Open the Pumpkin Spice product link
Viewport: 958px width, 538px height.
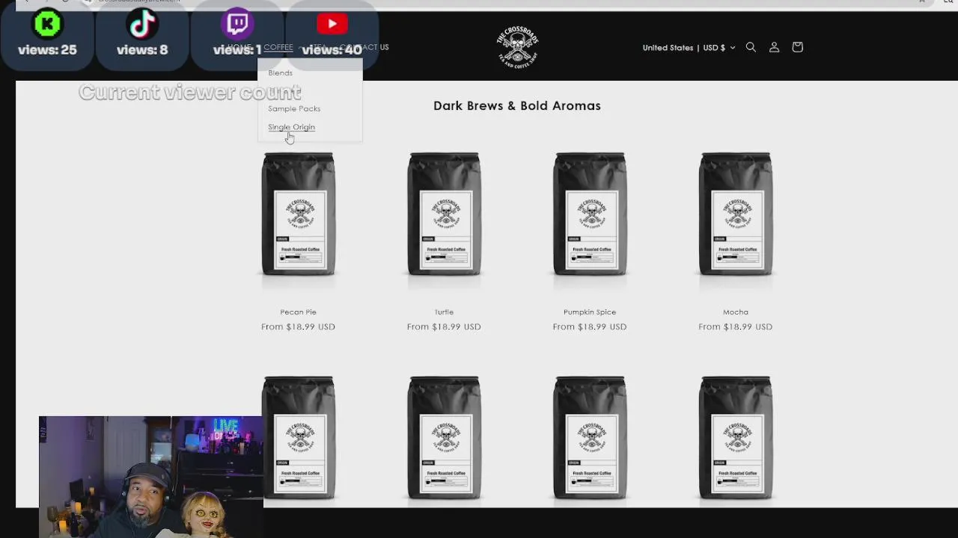coord(590,312)
